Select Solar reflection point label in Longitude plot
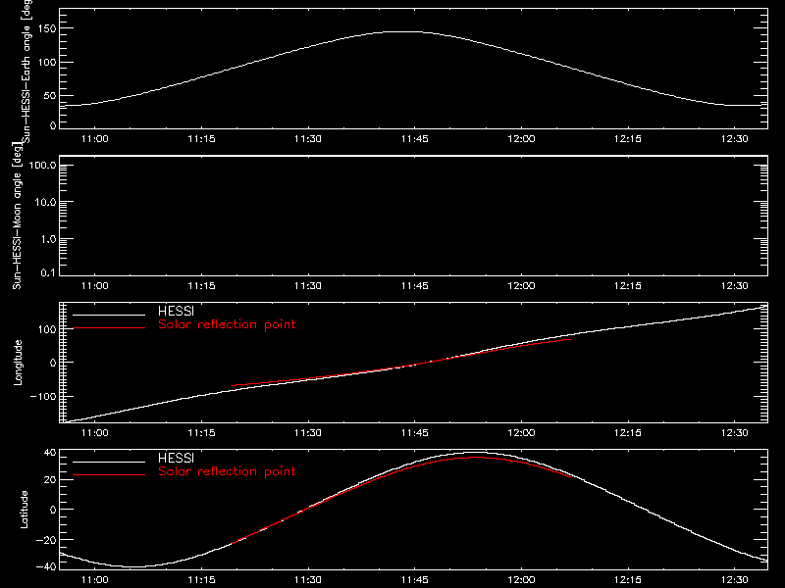This screenshot has height=588, width=785. (x=227, y=324)
